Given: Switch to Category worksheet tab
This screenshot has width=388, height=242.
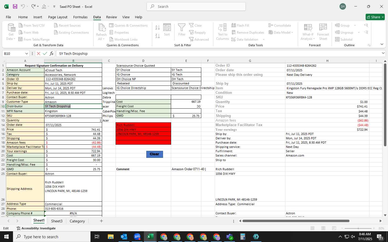Looking at the screenshot, I should (77, 221).
